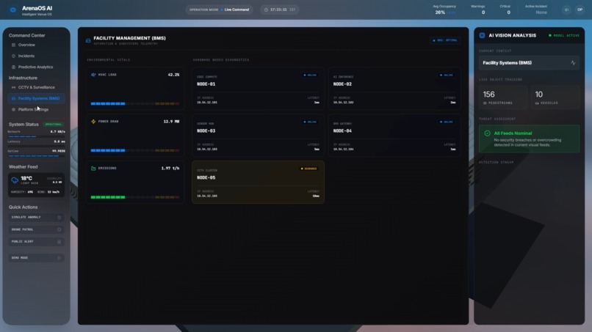Click the Degraded badge on NODE-05
The height and width of the screenshot is (332, 592).
[309, 169]
